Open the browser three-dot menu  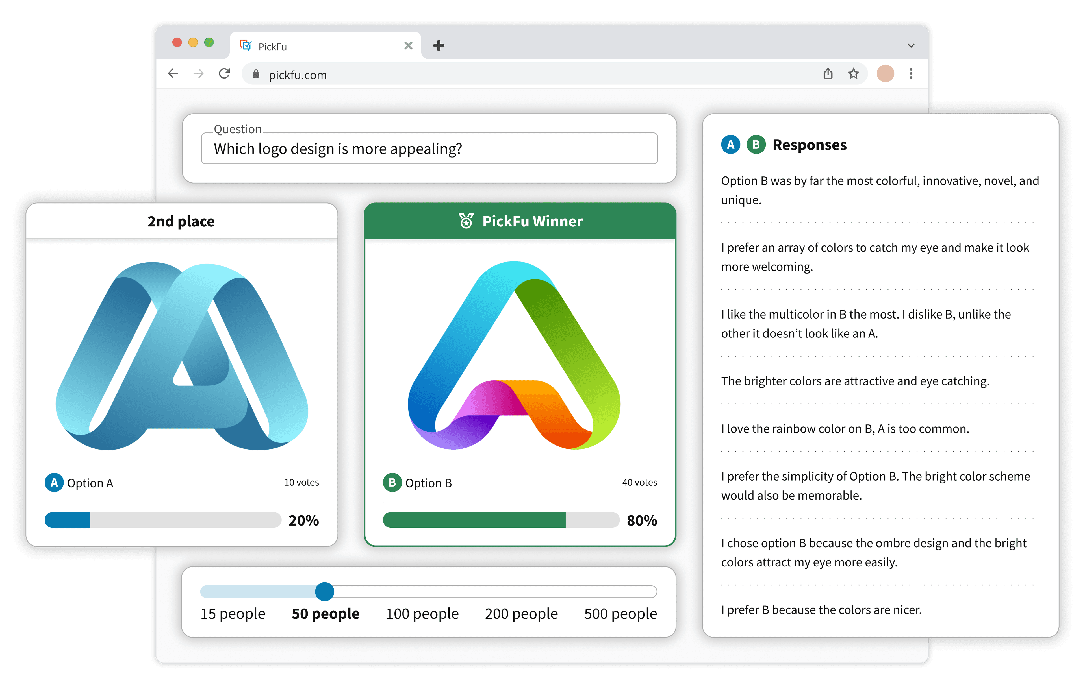coord(911,73)
